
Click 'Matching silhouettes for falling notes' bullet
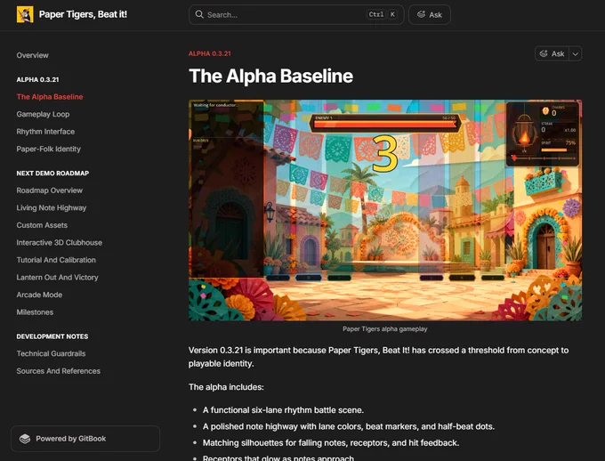pos(331,443)
